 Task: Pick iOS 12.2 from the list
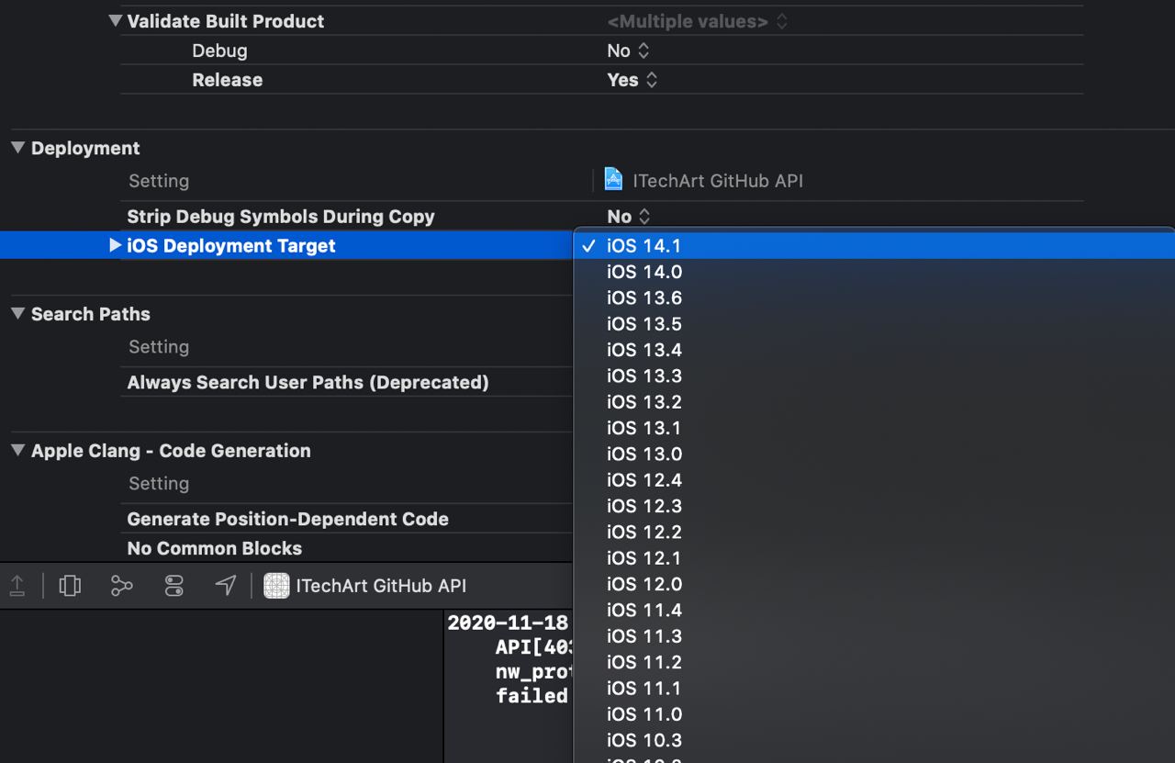874,532
